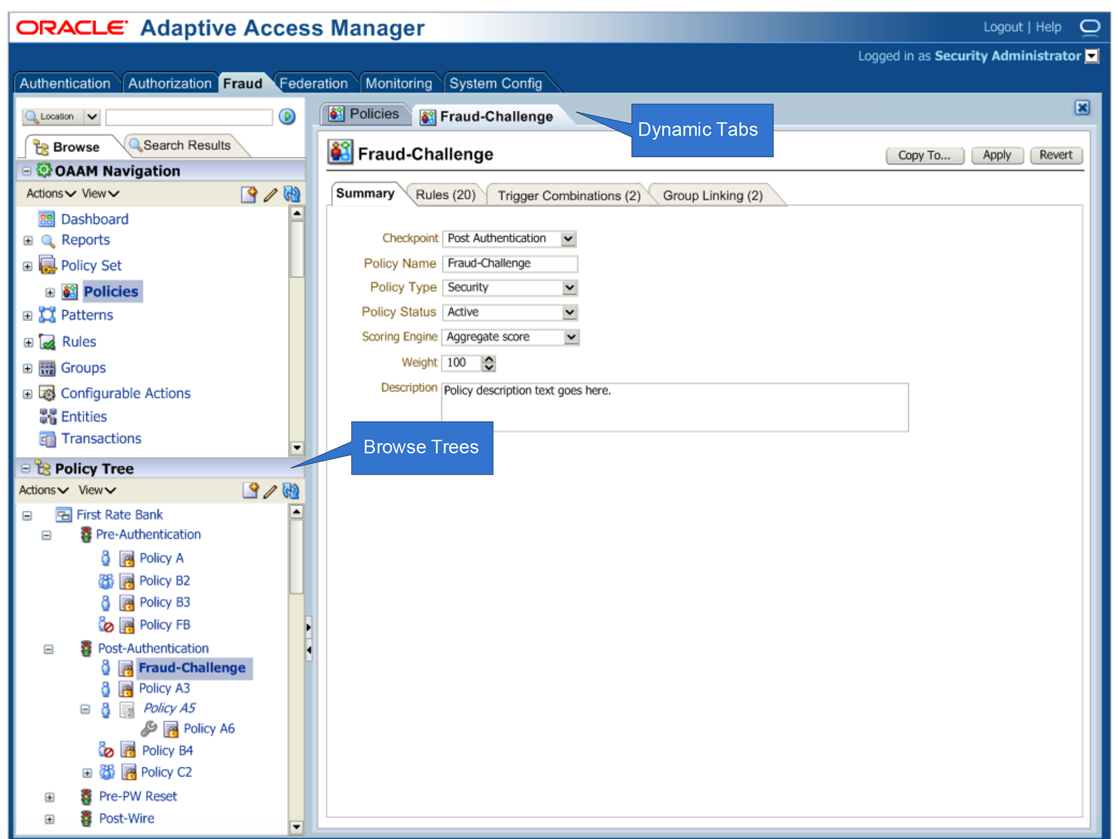Collapse the OAAM Navigation section
Viewport: 1118px width, 839px height.
pos(26,171)
